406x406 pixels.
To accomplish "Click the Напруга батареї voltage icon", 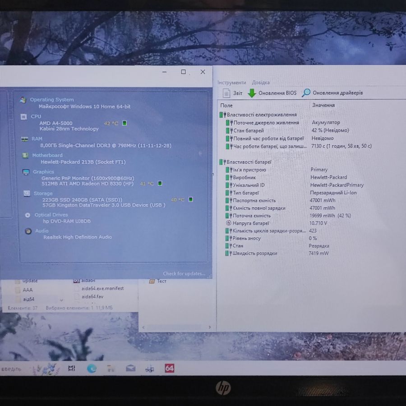I will click(x=228, y=223).
